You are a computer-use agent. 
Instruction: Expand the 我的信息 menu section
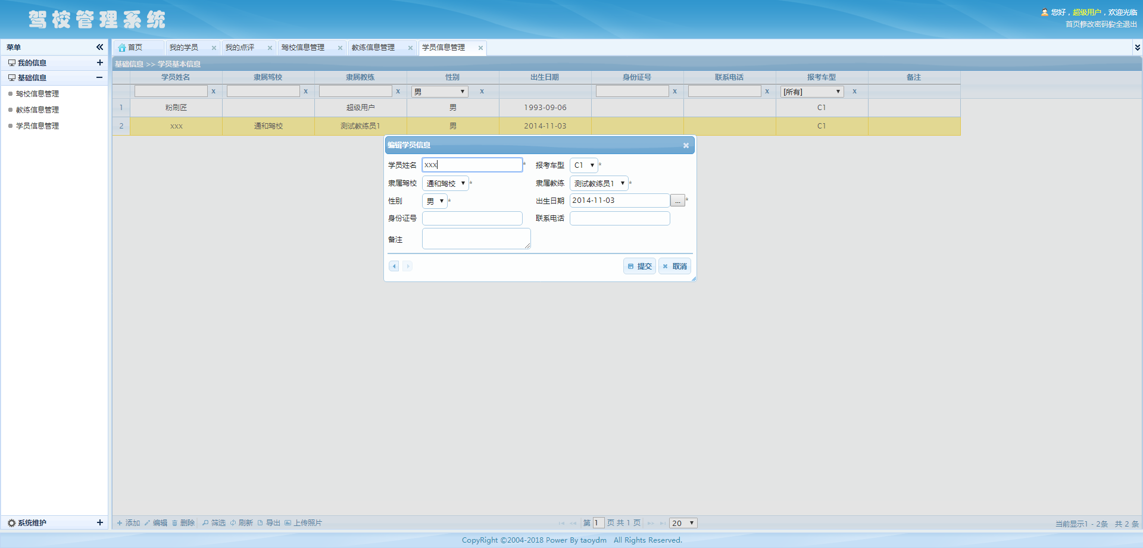tap(99, 62)
